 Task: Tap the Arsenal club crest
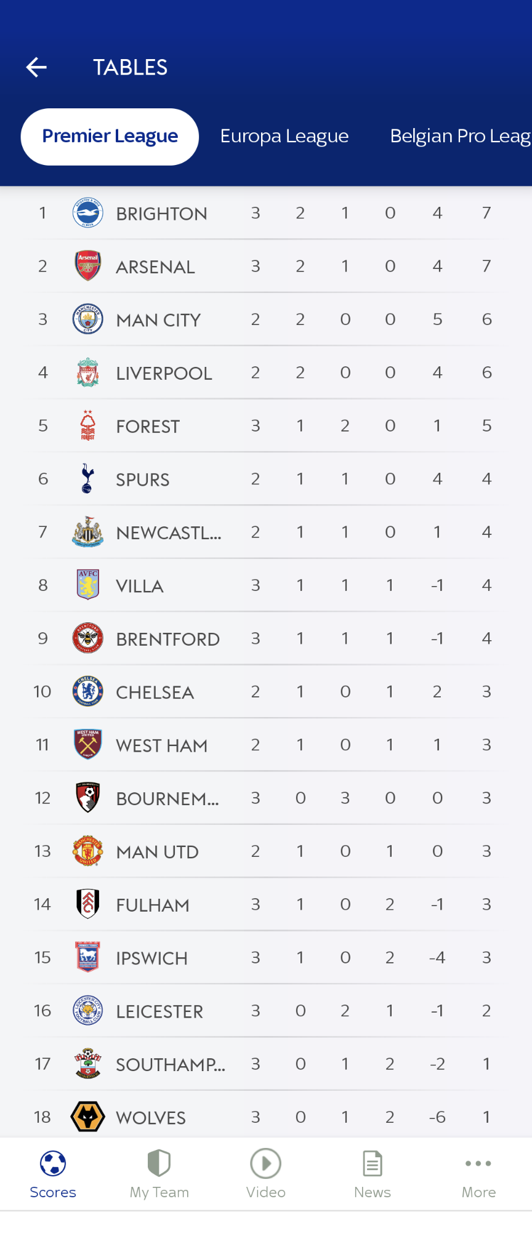87,266
